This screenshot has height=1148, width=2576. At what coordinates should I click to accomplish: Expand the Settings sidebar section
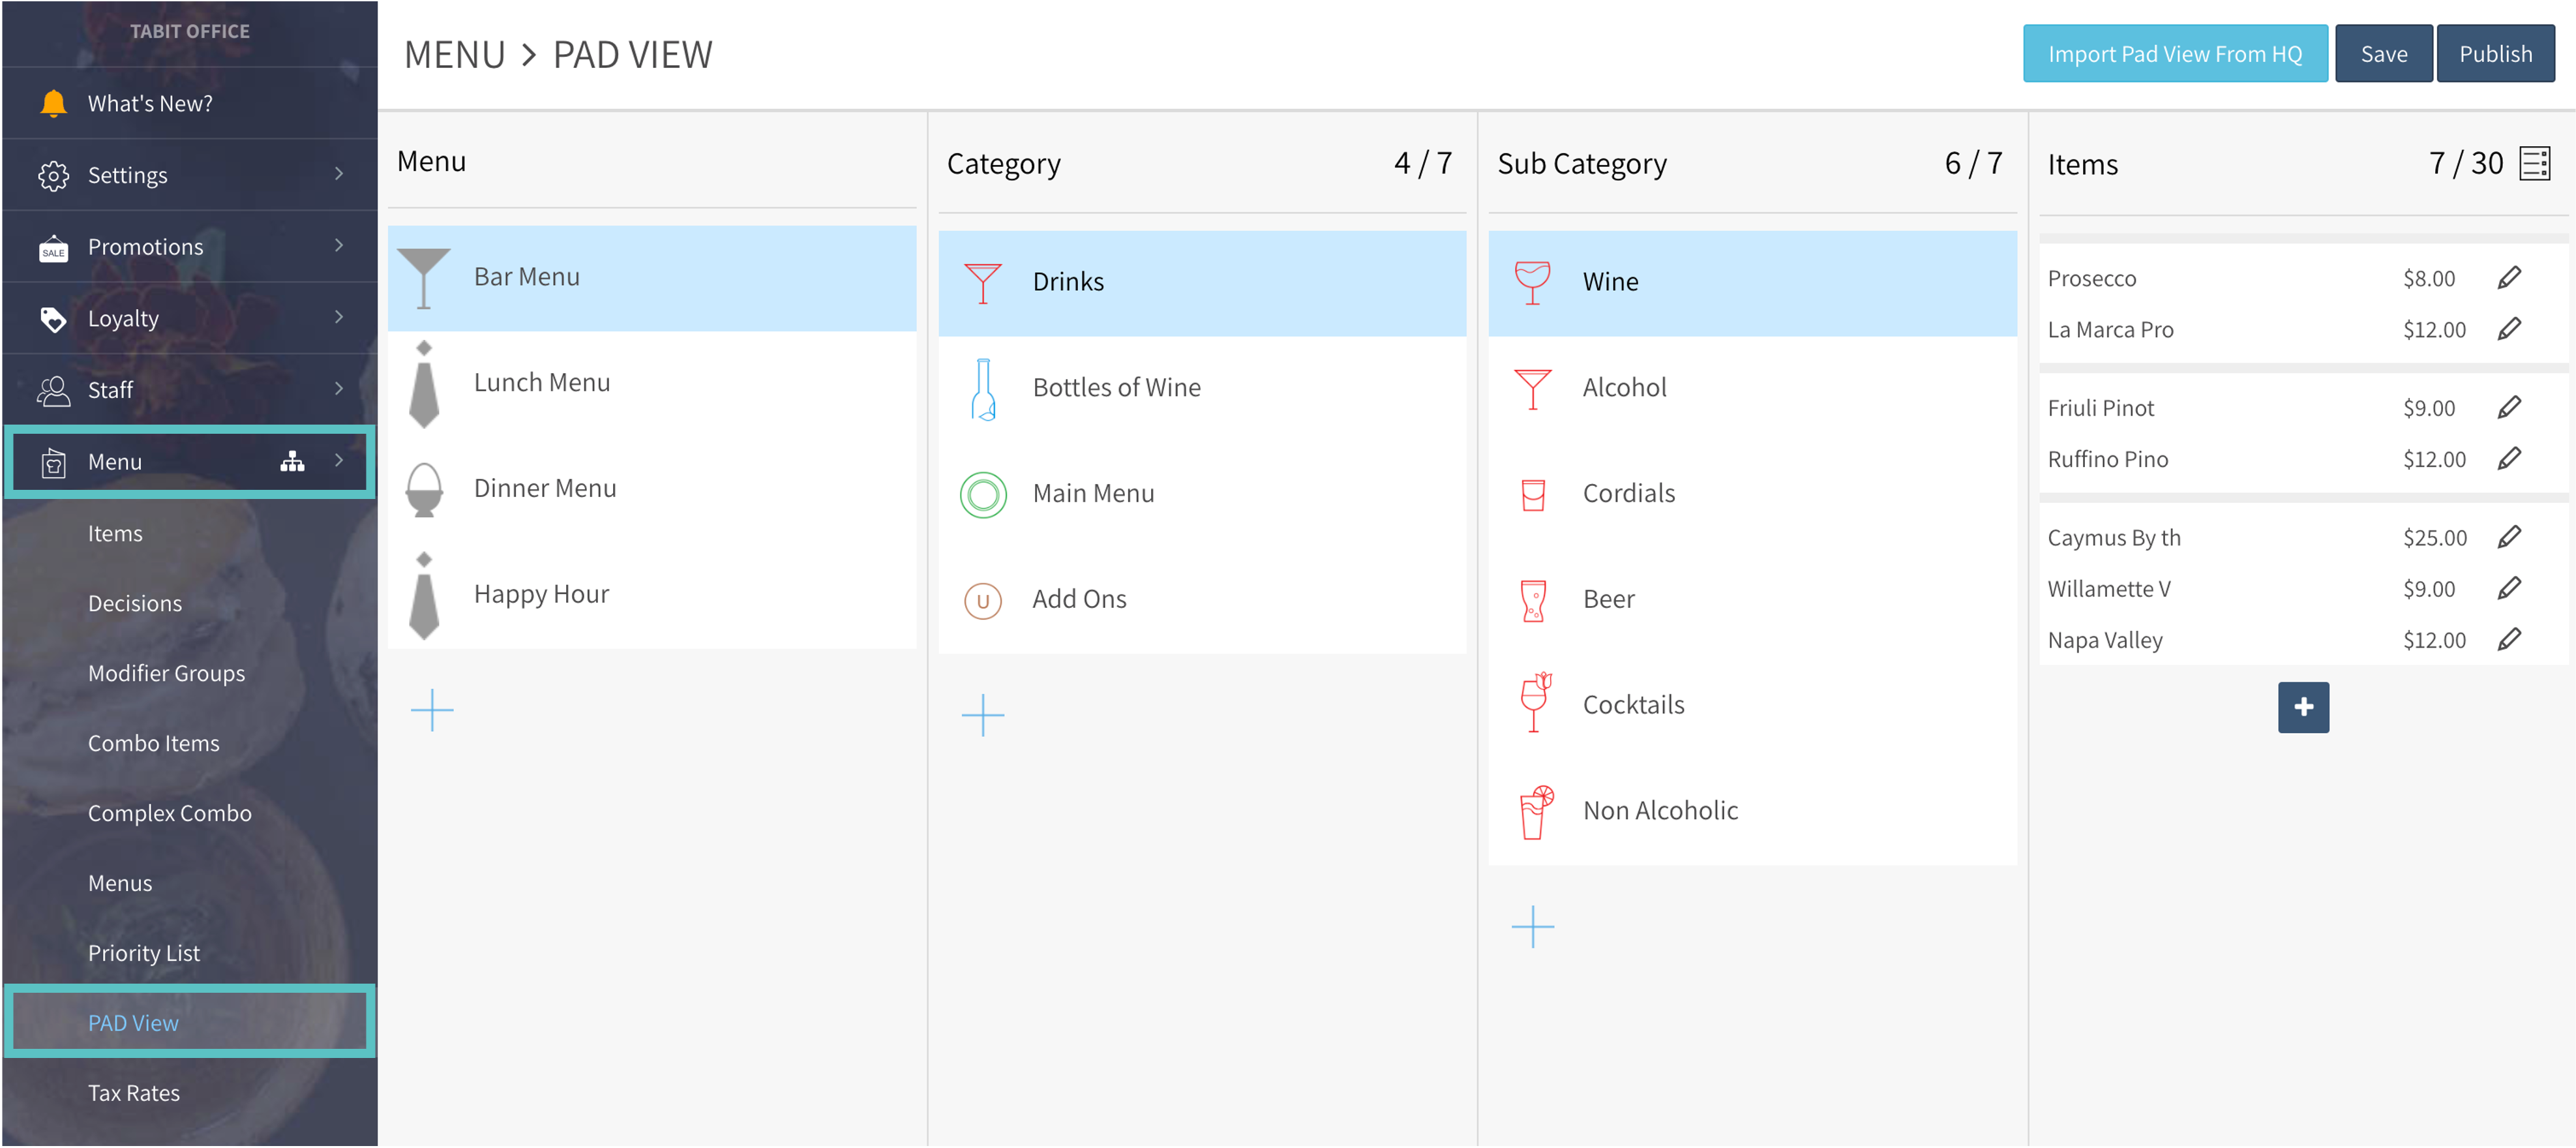(x=339, y=174)
